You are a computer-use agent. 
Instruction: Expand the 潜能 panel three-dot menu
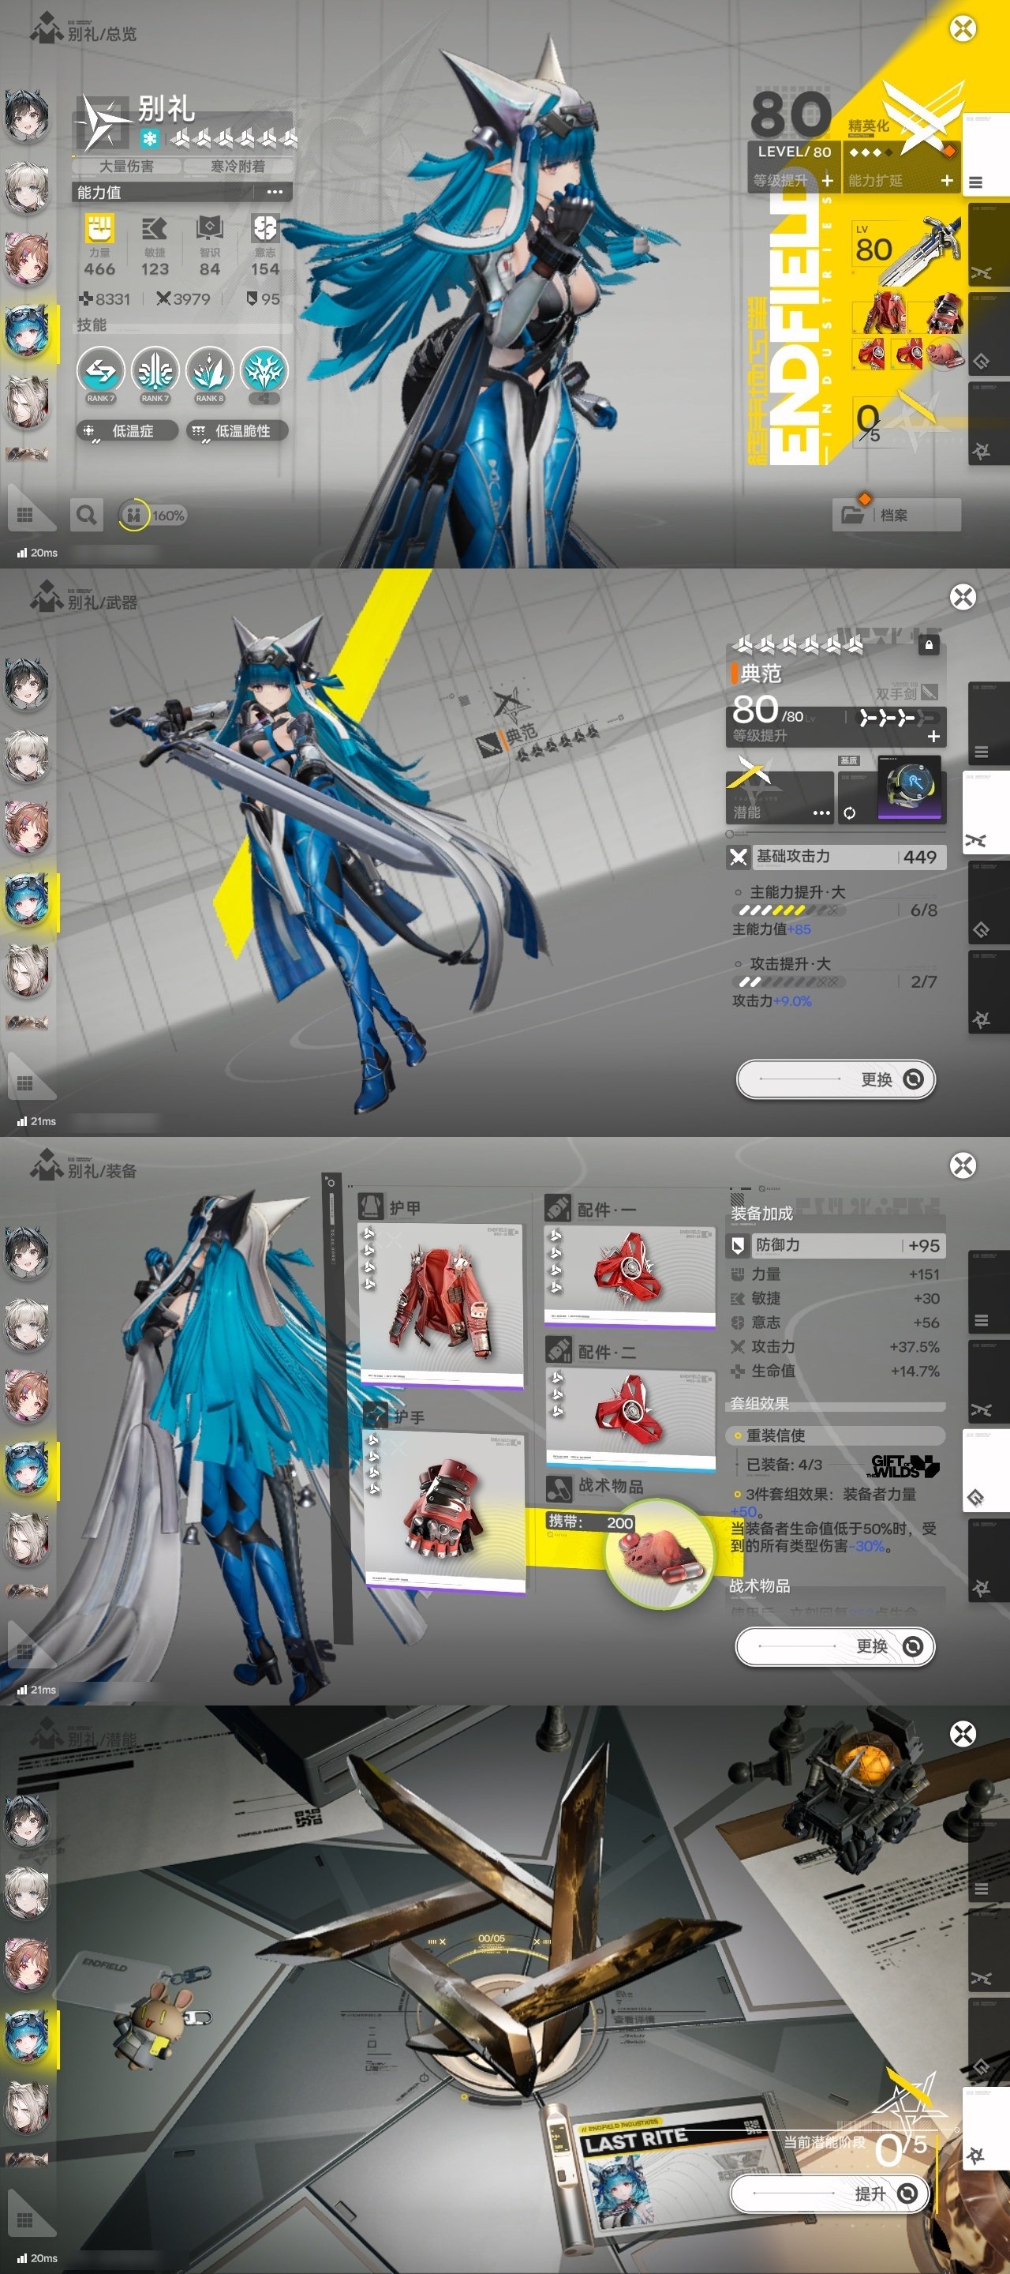[x=821, y=812]
